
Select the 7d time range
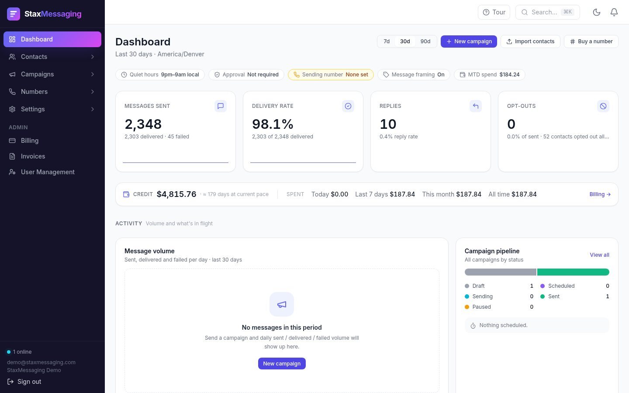387,41
